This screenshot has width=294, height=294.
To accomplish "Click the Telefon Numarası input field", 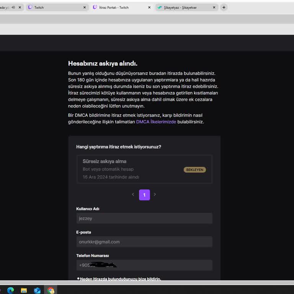I will pos(144,265).
